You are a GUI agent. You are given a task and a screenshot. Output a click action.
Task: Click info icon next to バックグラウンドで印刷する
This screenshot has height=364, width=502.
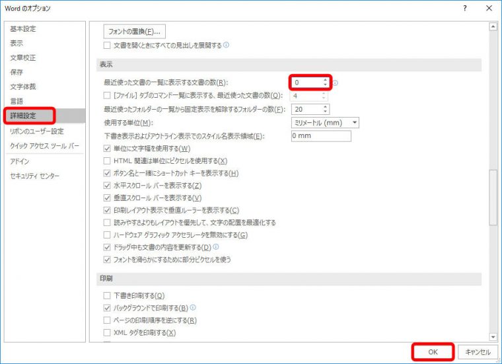193,307
